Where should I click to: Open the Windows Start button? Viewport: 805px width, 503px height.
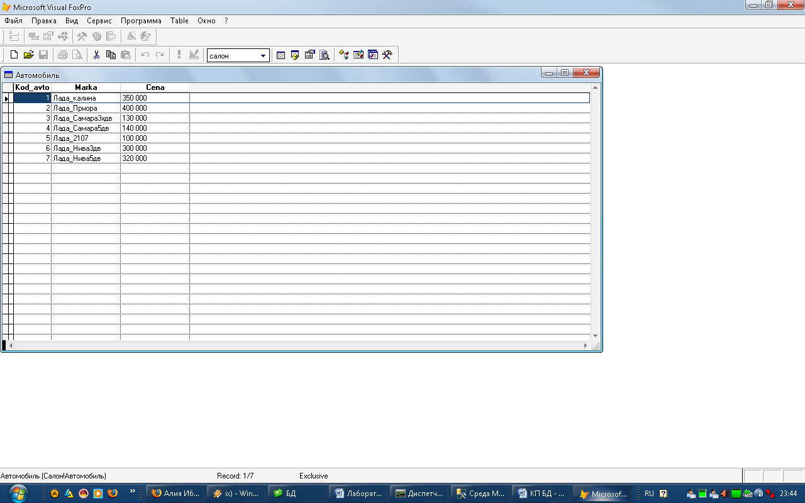(x=18, y=493)
